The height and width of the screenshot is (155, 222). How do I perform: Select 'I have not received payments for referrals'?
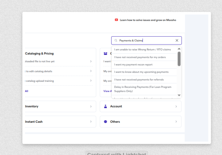(x=144, y=80)
